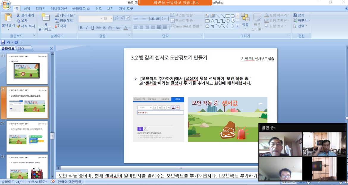Click the Cut (잘라내기) scissors icon
Screen dimensions: 348x185
coord(18,15)
